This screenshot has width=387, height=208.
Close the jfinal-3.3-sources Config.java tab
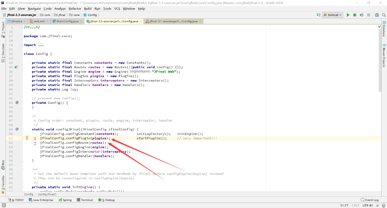(x=140, y=21)
